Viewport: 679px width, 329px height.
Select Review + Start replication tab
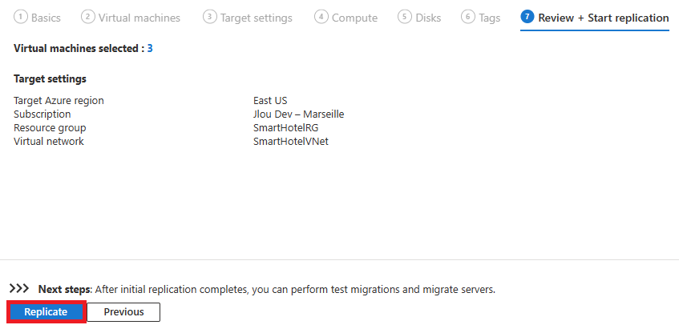pos(604,18)
